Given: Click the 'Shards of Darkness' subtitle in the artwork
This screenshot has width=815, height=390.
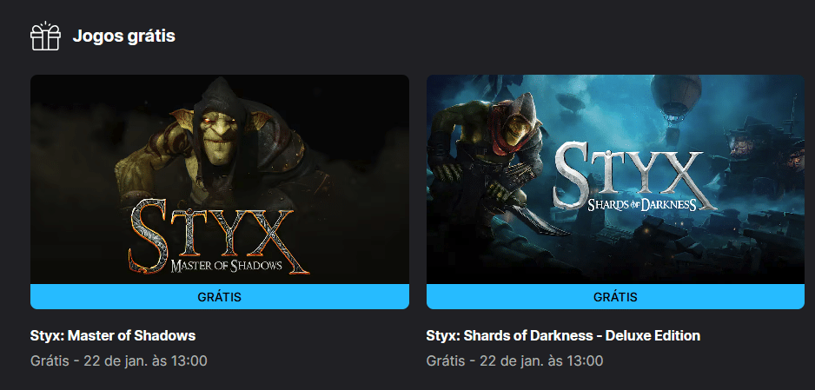Looking at the screenshot, I should [x=642, y=205].
